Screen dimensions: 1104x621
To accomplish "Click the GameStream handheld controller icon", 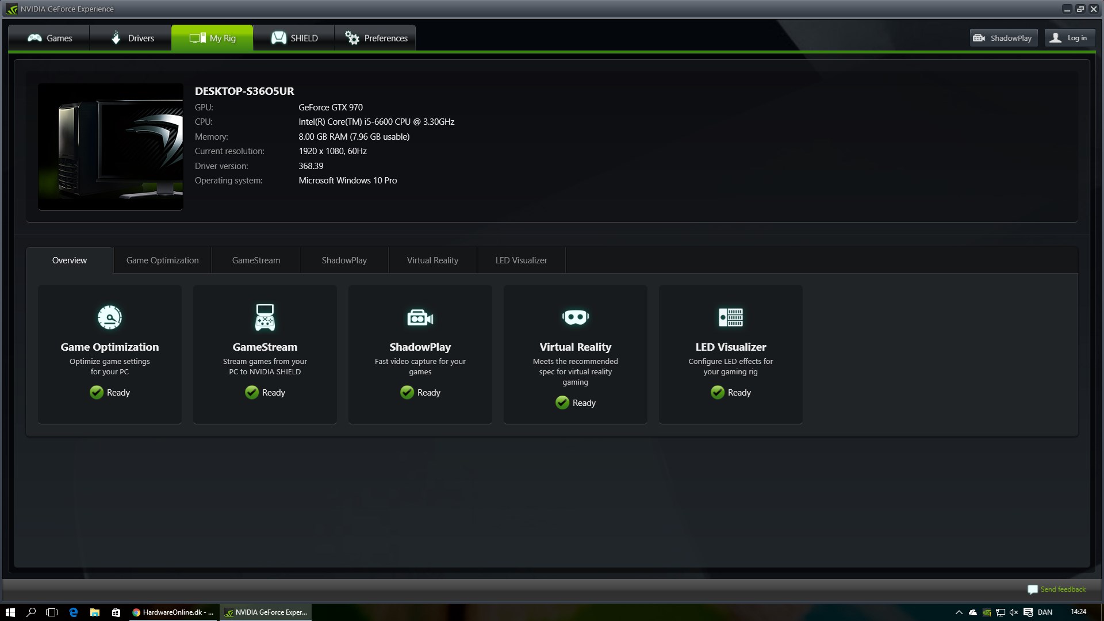I will tap(264, 317).
